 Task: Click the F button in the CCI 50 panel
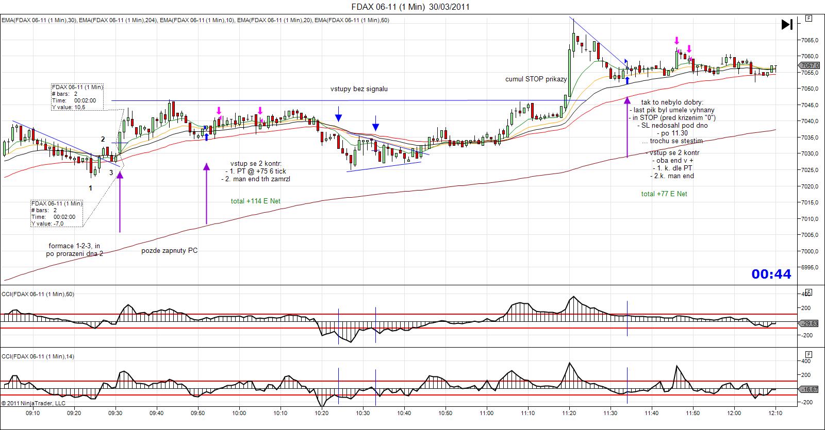point(809,292)
